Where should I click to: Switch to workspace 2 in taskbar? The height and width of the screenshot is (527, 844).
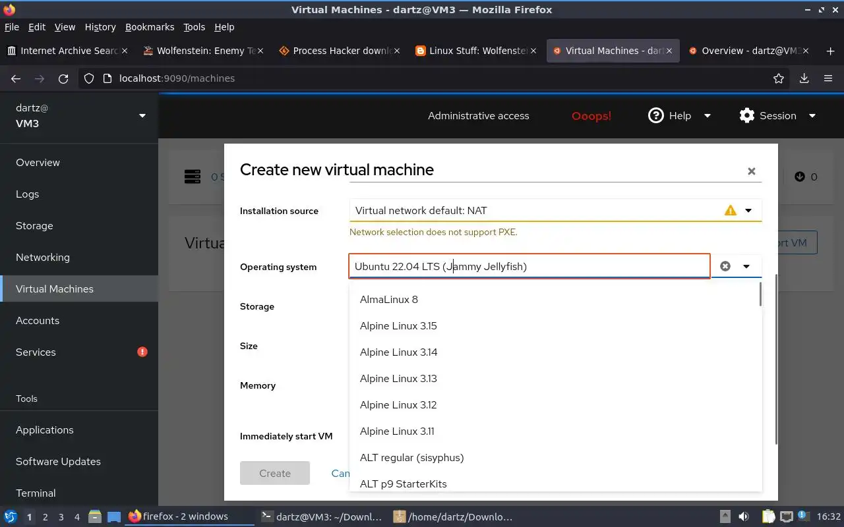(45, 517)
